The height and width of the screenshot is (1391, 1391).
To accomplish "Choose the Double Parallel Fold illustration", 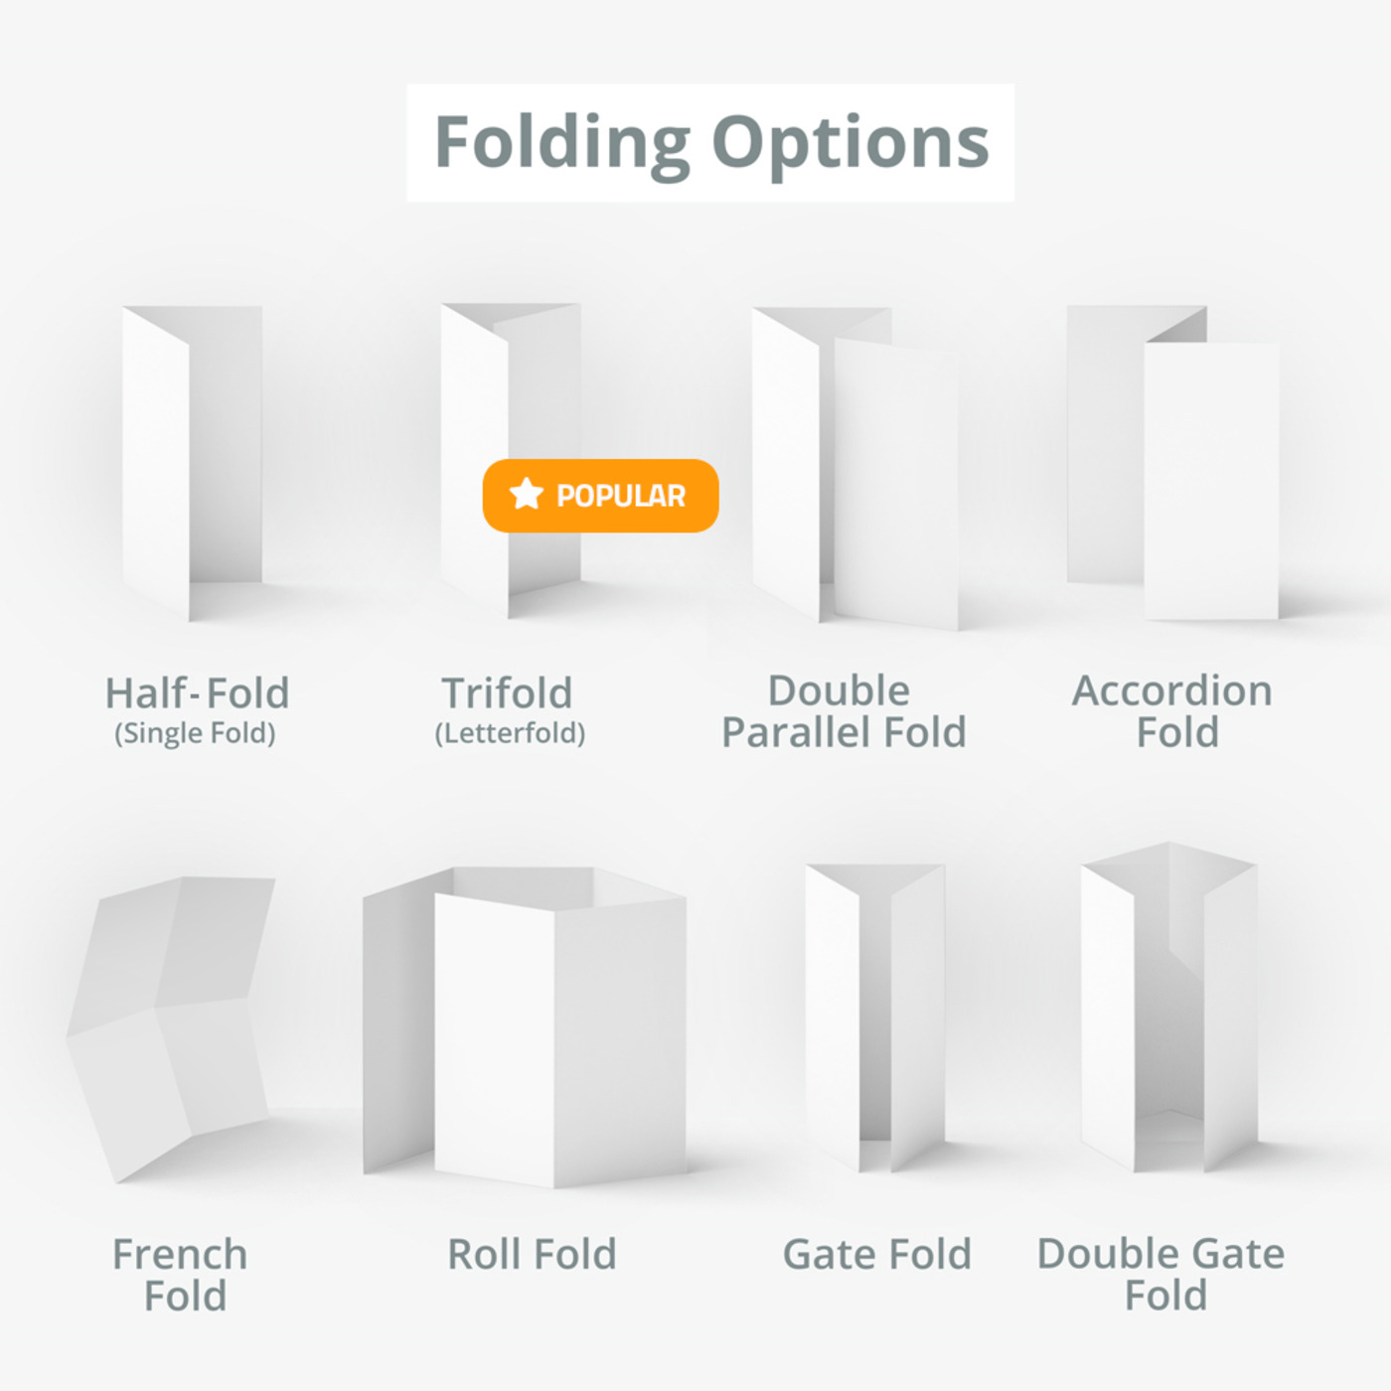I will point(854,467).
